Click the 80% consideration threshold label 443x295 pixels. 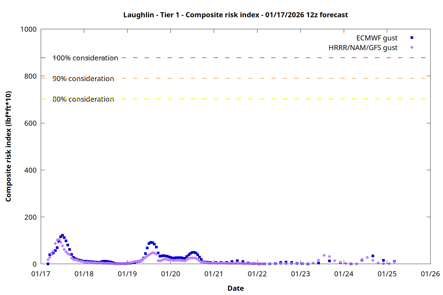click(83, 99)
